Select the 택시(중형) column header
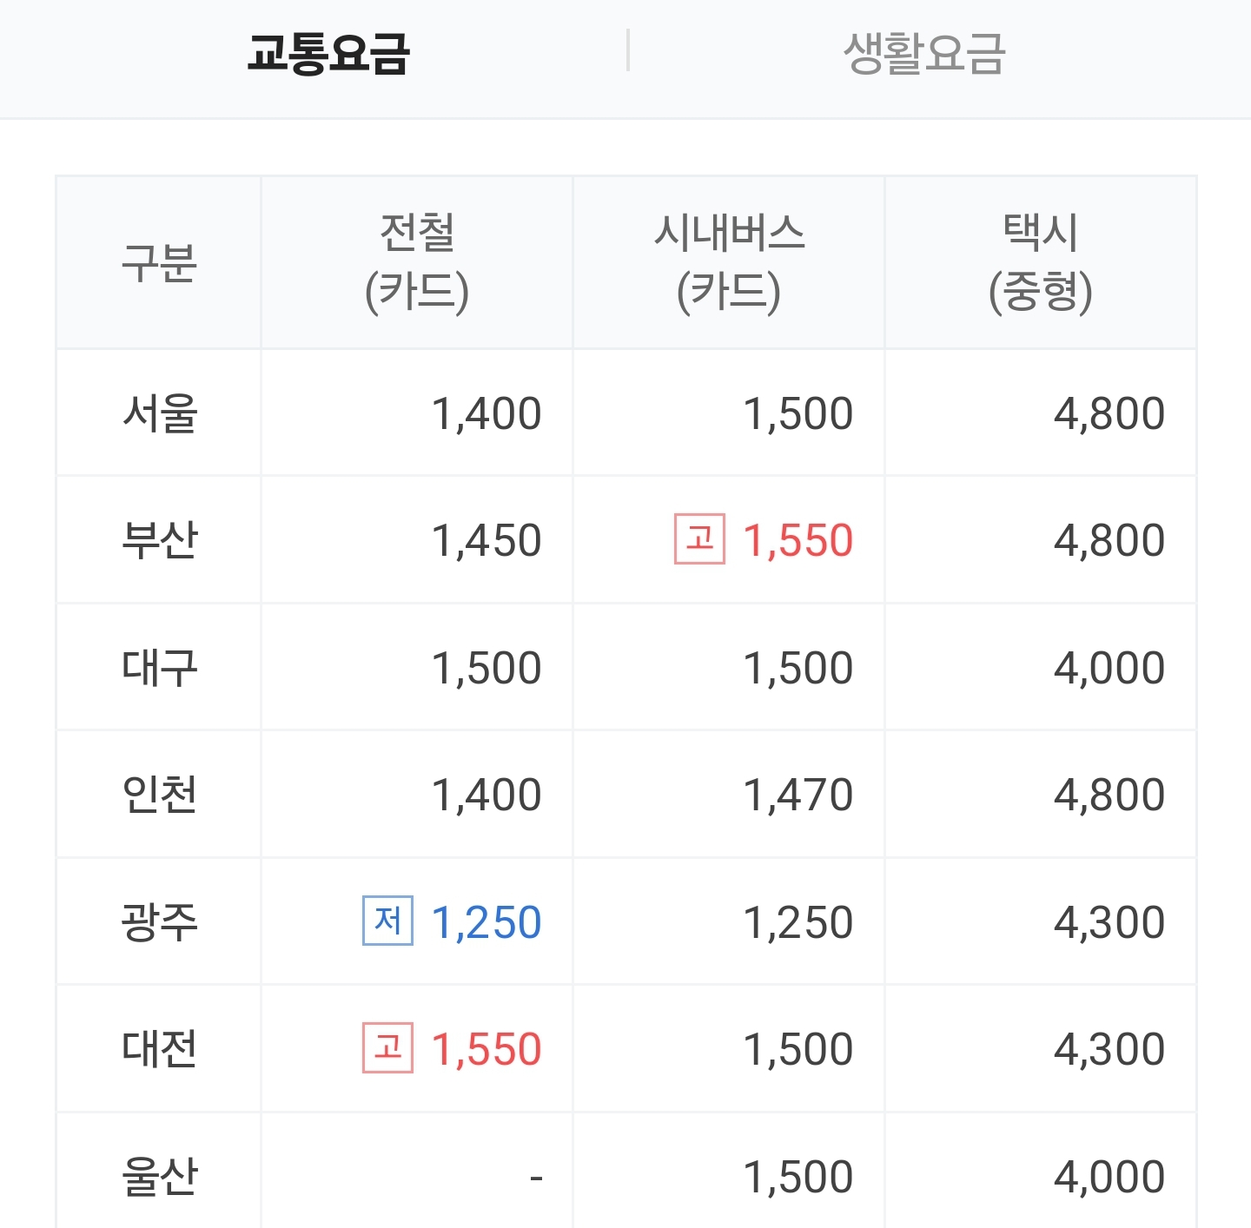 click(1041, 262)
